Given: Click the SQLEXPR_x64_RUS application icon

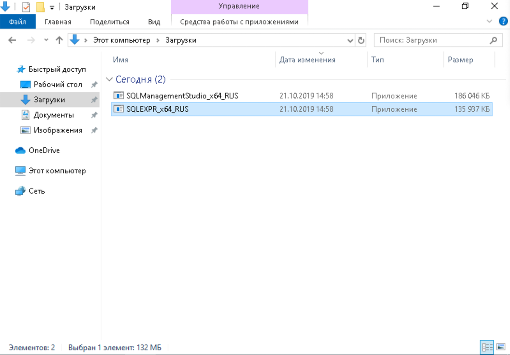Looking at the screenshot, I should (119, 109).
